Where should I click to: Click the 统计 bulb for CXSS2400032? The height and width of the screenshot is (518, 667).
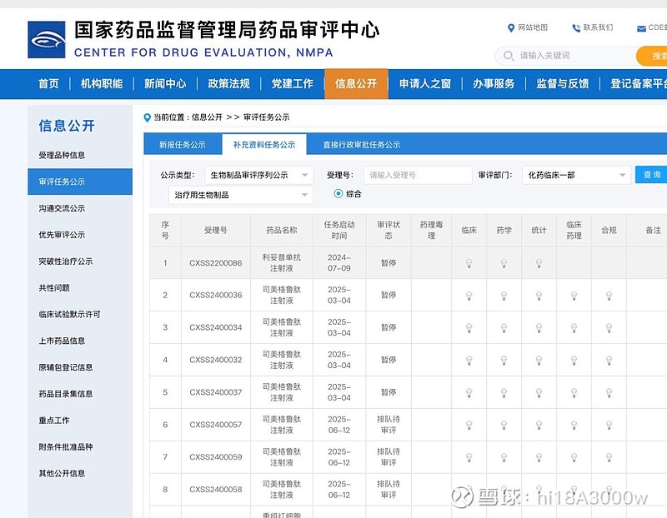[539, 361]
